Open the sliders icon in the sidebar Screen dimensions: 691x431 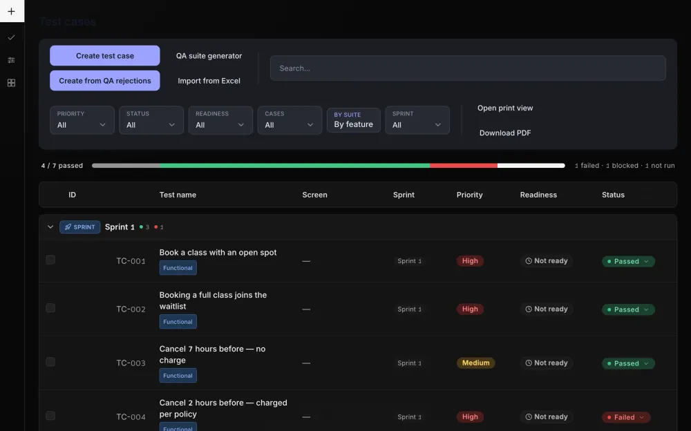tap(12, 60)
